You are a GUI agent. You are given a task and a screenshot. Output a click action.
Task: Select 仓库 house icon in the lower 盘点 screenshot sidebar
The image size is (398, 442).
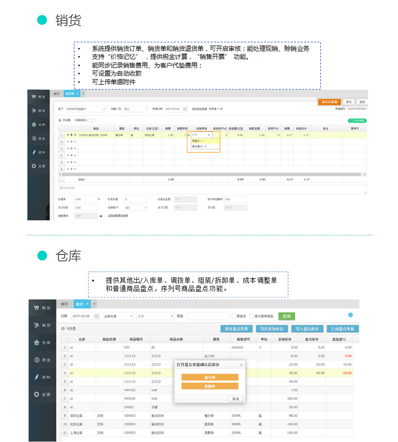(37, 342)
